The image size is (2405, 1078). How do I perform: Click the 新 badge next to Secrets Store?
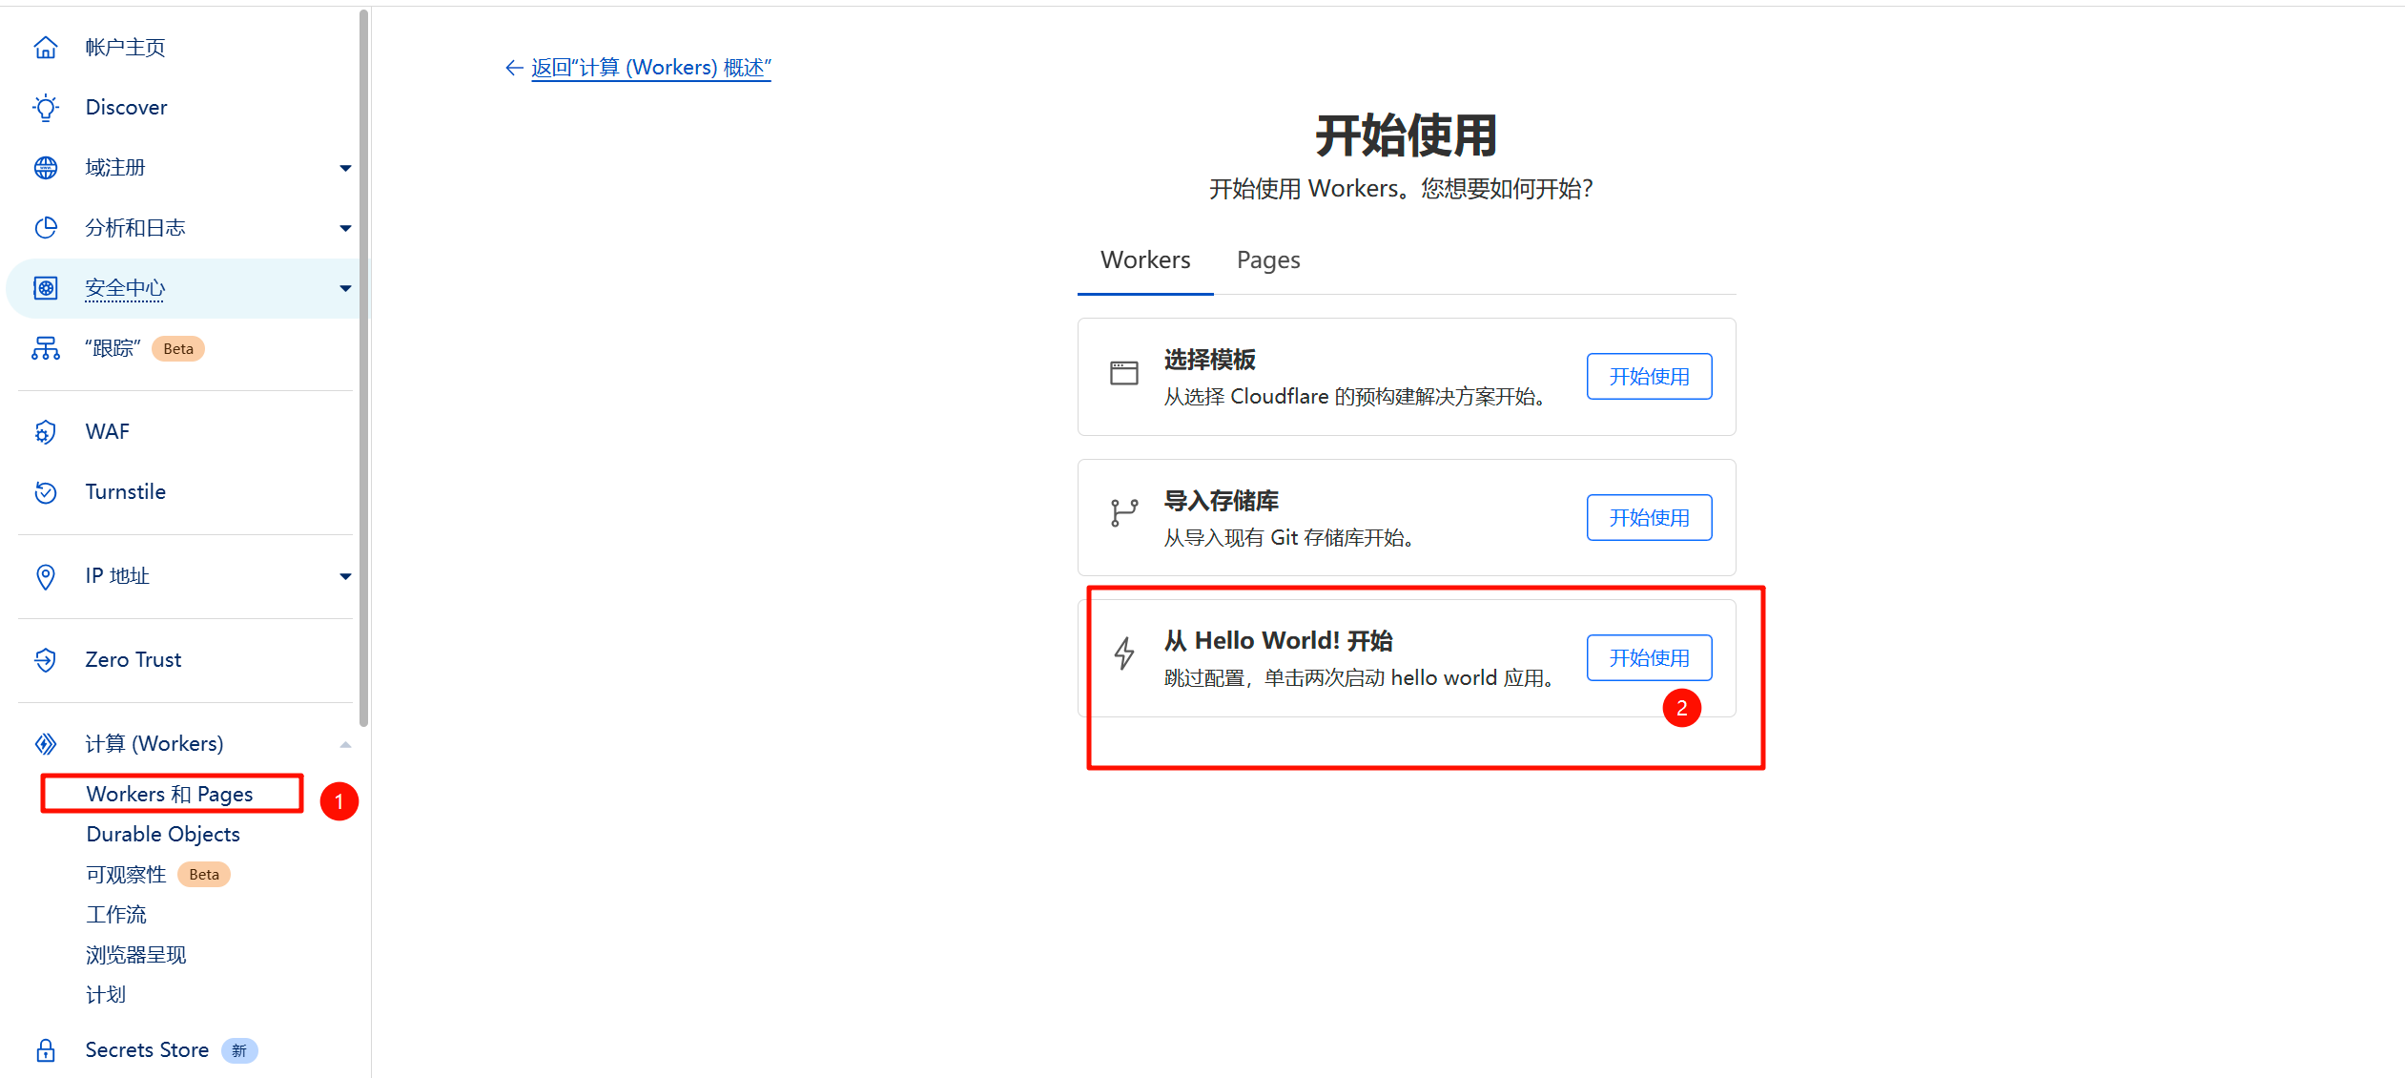(239, 1051)
